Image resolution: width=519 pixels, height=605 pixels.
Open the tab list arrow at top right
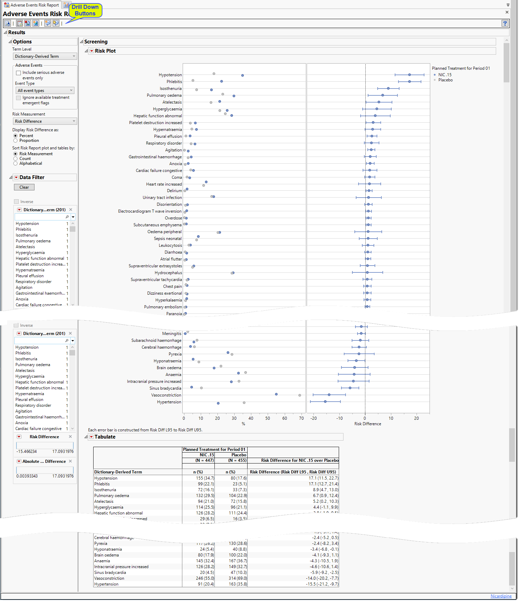(508, 5)
